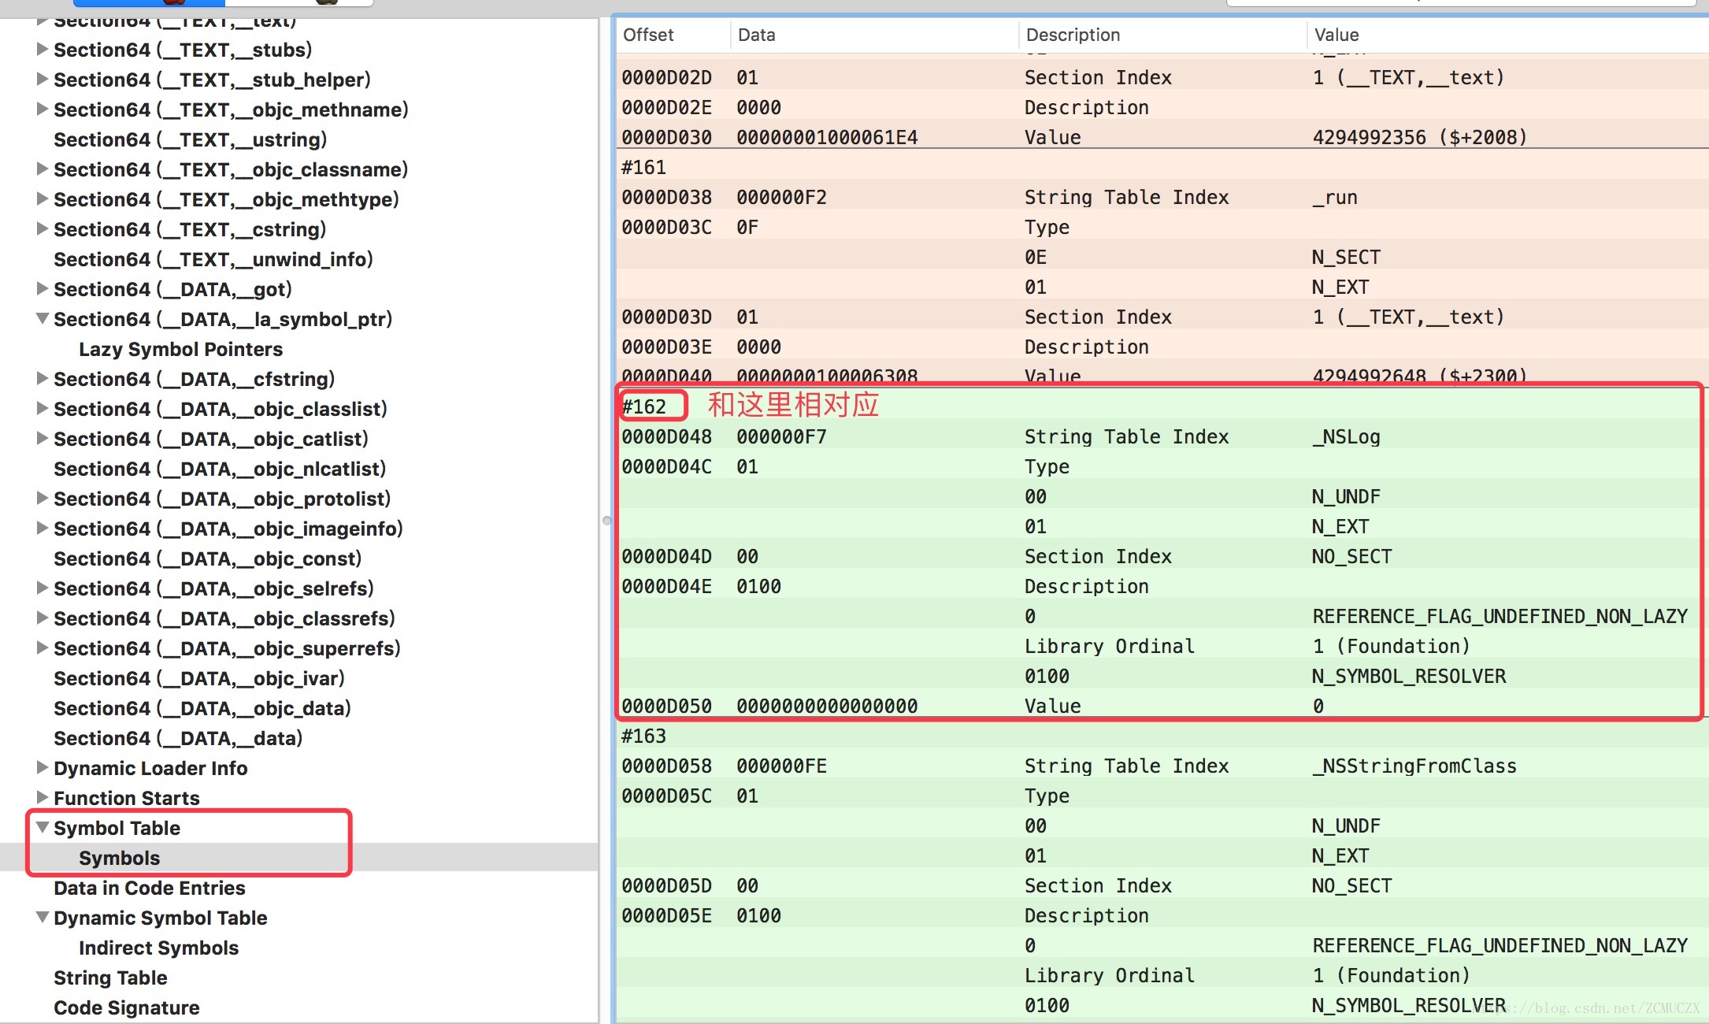Select Section64 (__TEXT,__unwind_info) item

[x=213, y=259]
